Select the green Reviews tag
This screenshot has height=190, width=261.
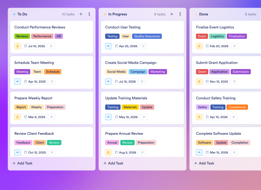click(x=22, y=36)
